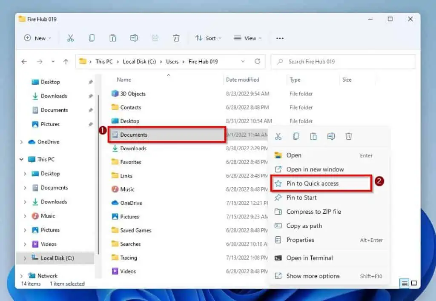Open the New item dropdown
The image size is (436, 301).
point(37,38)
